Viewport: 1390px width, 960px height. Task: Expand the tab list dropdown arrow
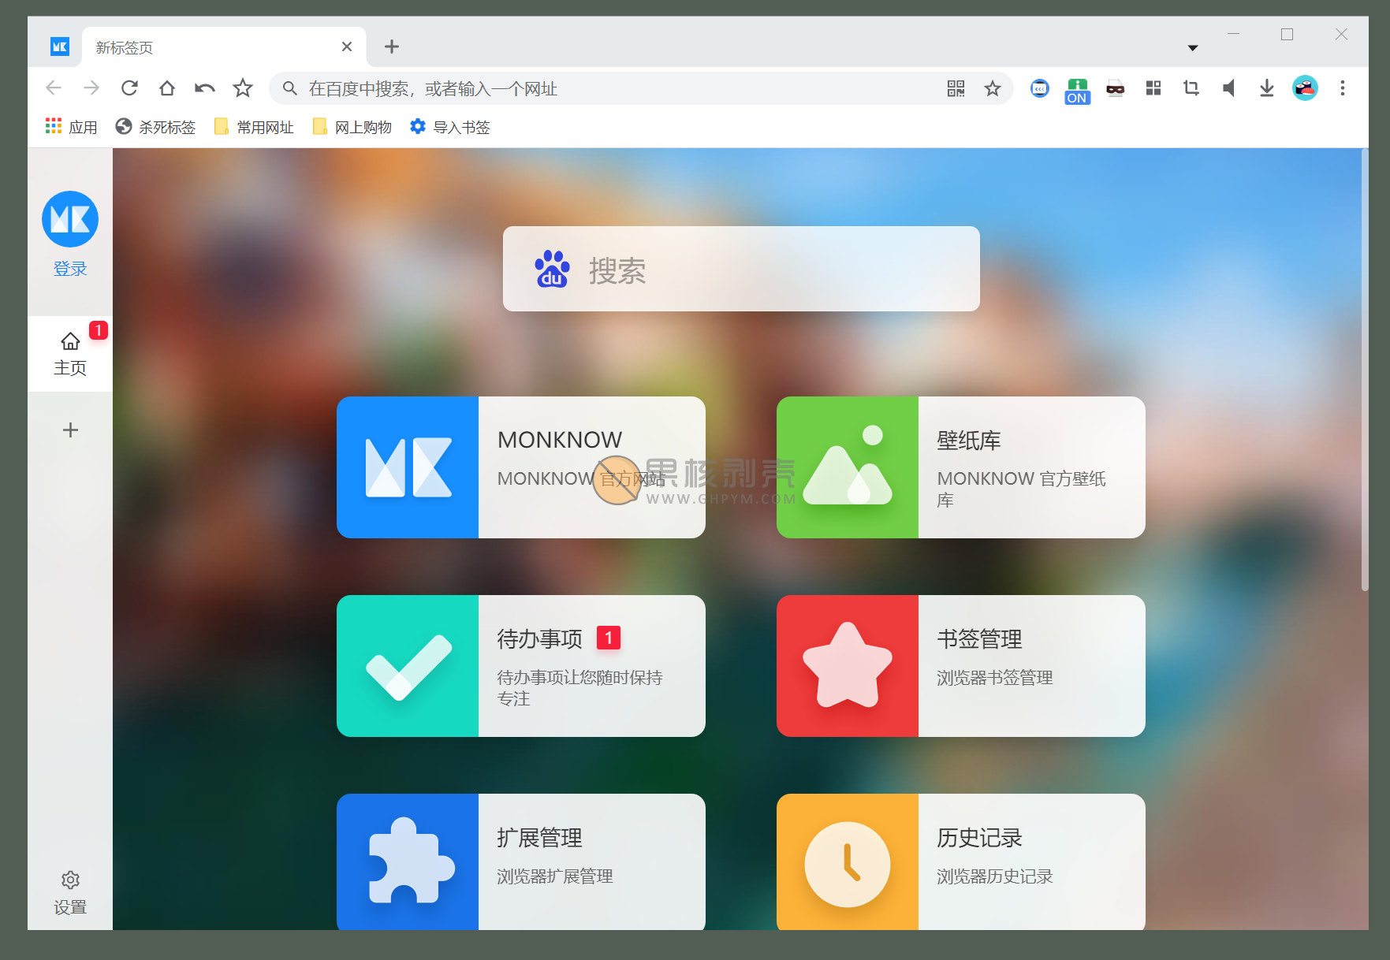point(1193,48)
